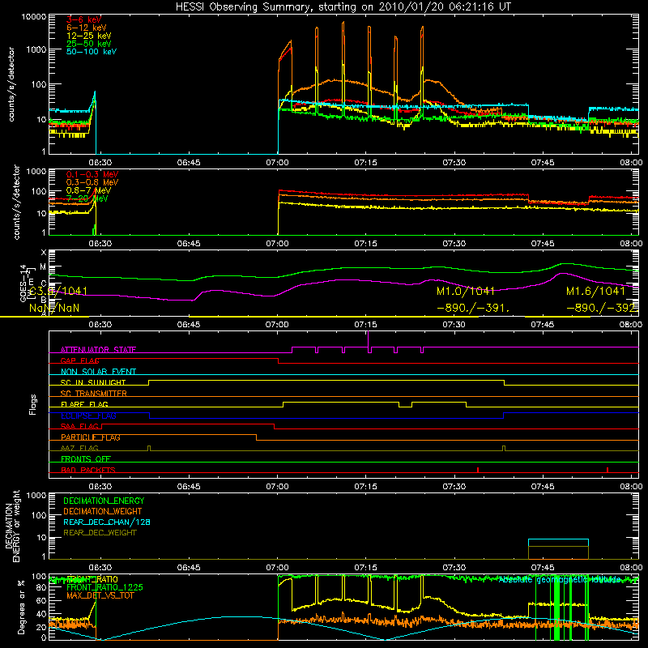Inspect the cyan REAR_DEC_CHAN rectangle near 07:45

[x=558, y=549]
